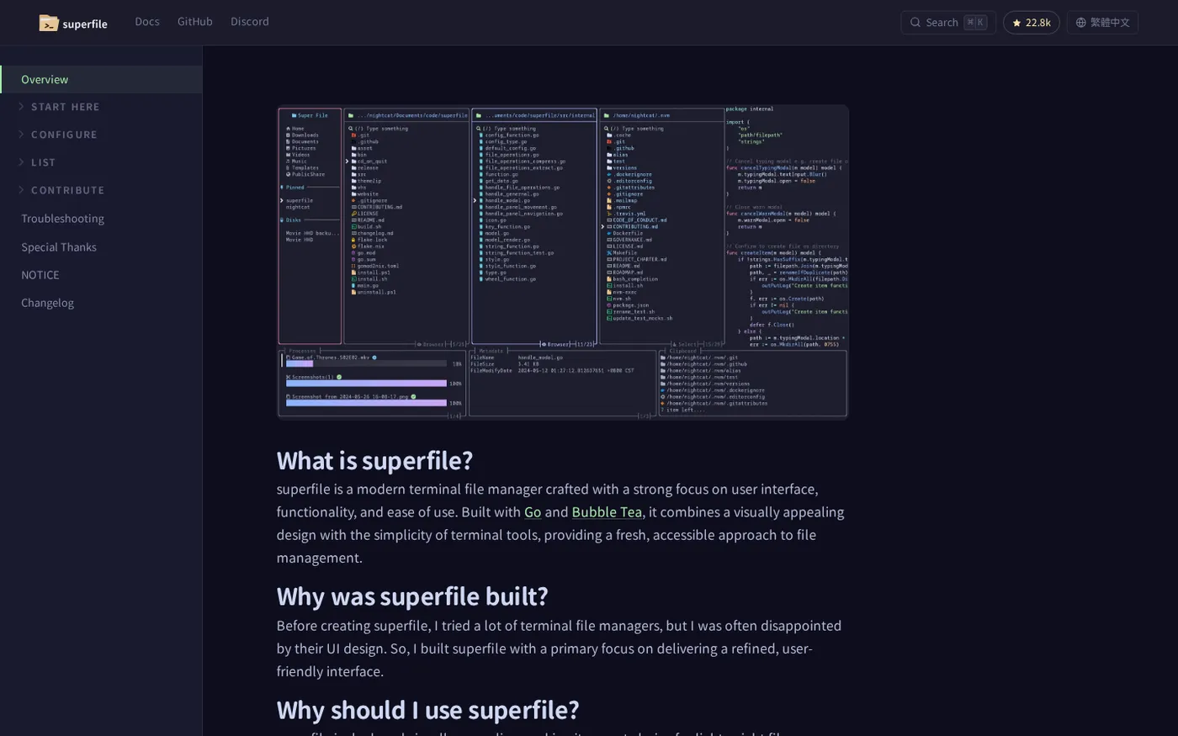Follow the Go hyperlink
1178x736 pixels.
[x=533, y=512]
